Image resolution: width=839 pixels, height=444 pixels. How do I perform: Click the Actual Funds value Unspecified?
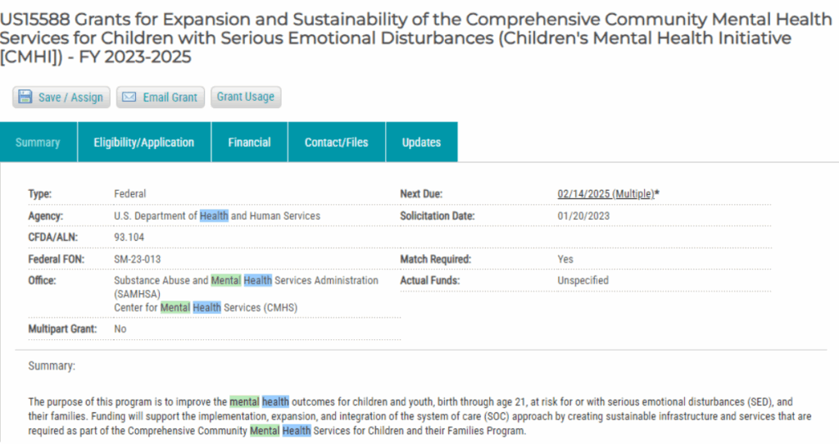pos(583,280)
